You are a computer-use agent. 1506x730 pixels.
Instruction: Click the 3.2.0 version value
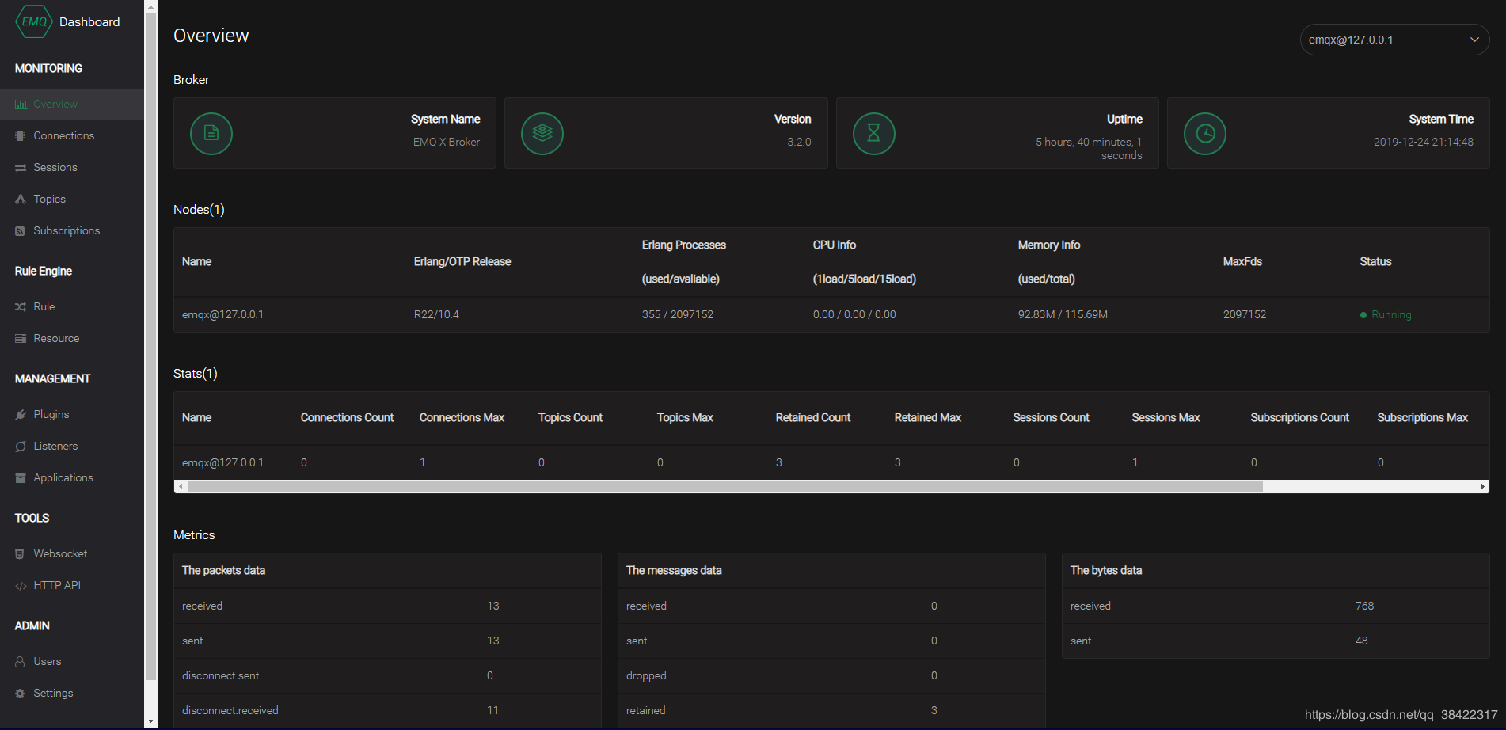(x=799, y=143)
